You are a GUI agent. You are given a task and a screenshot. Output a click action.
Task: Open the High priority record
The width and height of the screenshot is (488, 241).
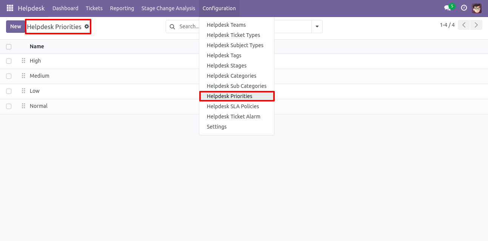point(35,61)
